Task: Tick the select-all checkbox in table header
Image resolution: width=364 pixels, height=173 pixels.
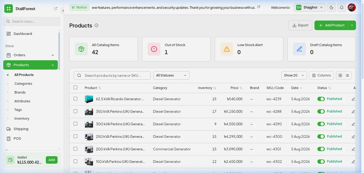Action: point(75,87)
